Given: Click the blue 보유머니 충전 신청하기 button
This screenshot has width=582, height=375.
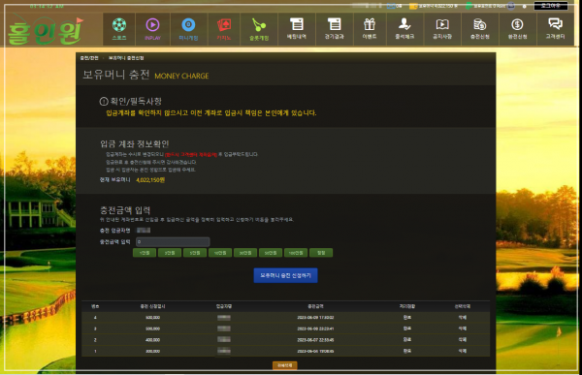Looking at the screenshot, I should click(285, 275).
